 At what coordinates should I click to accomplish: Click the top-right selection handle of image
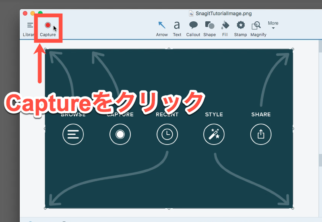tap(293, 49)
